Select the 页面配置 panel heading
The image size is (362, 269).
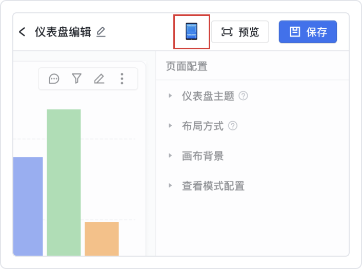[x=187, y=66]
